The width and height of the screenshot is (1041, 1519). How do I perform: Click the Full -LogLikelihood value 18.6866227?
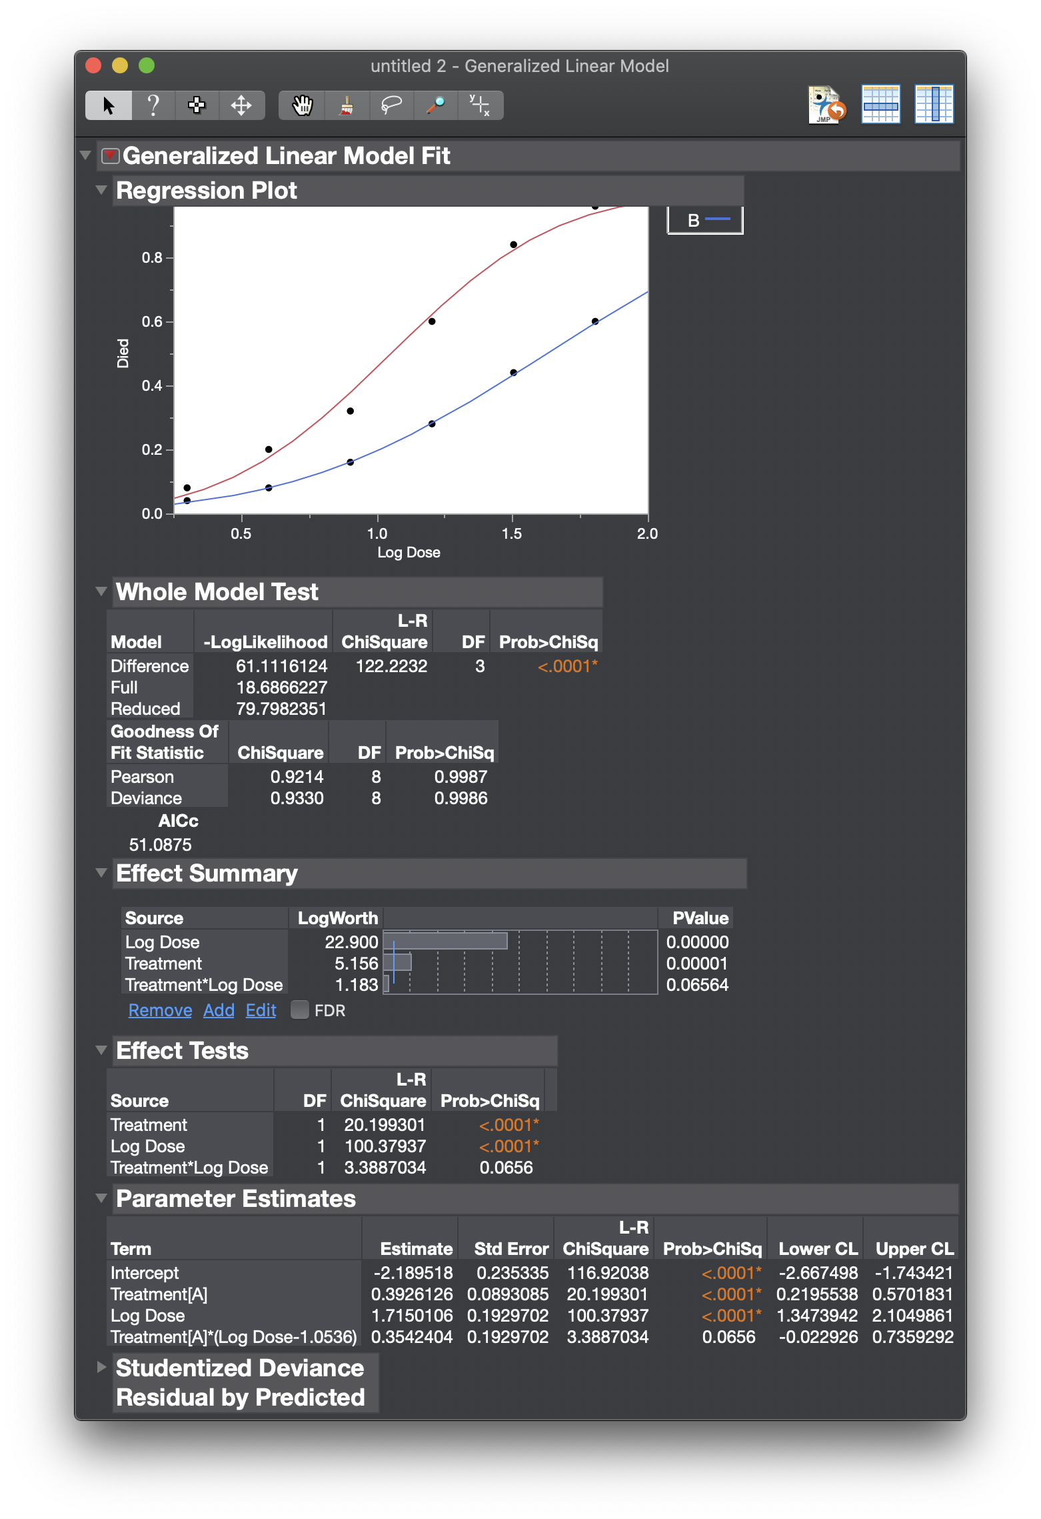pyautogui.click(x=281, y=687)
